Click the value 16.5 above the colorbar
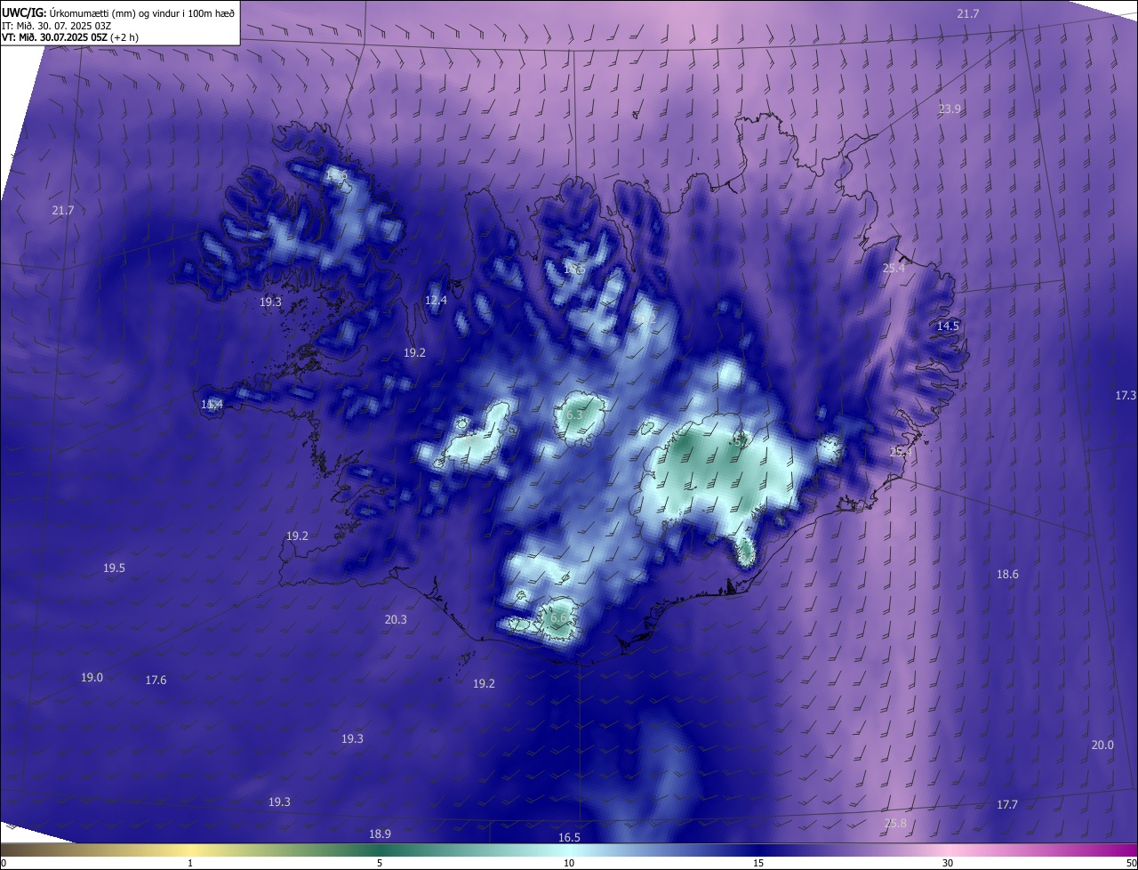 tap(569, 837)
